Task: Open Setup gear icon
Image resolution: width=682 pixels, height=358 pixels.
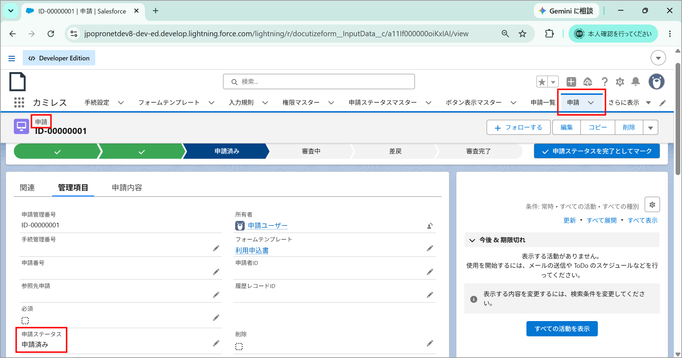Action: 620,82
